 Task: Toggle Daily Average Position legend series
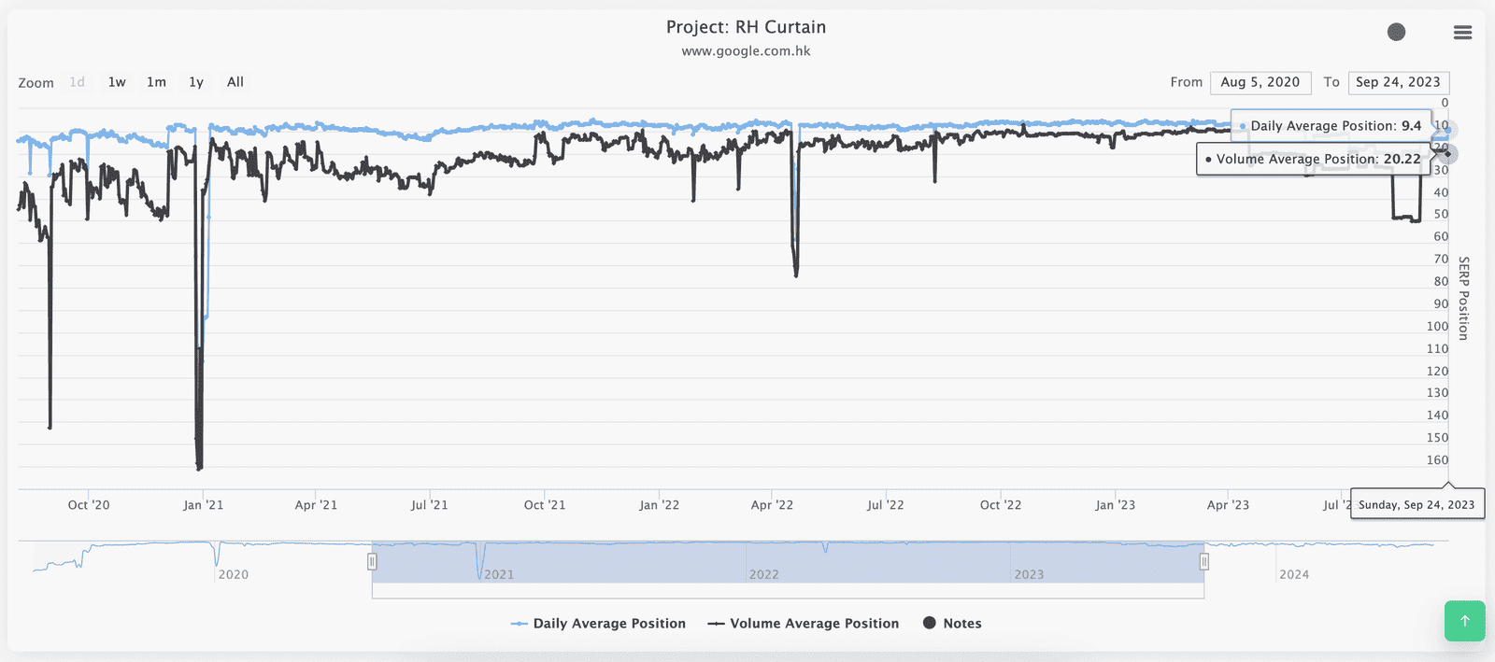[x=599, y=624]
